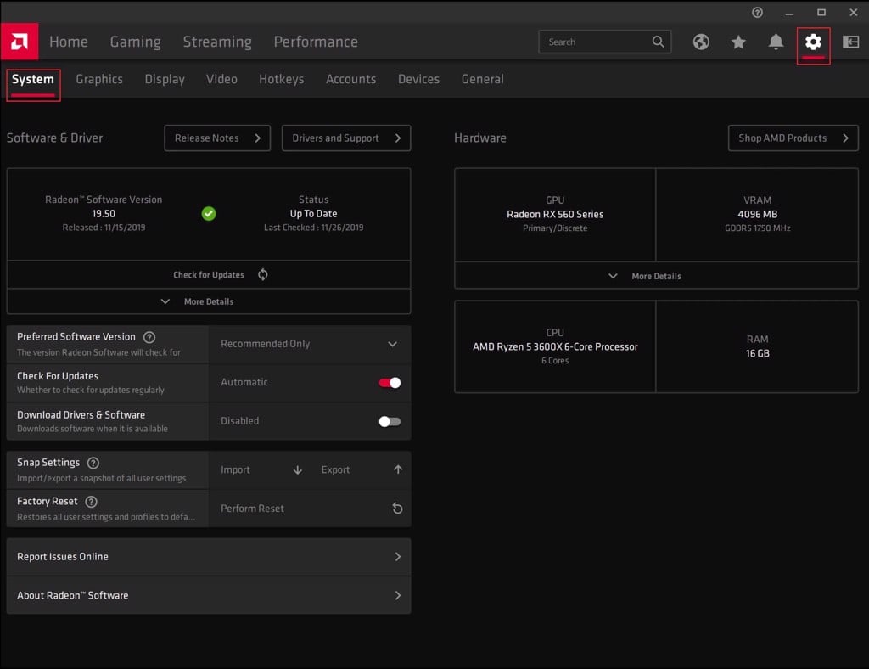869x669 pixels.
Task: Select the System settings tab
Action: (x=33, y=79)
